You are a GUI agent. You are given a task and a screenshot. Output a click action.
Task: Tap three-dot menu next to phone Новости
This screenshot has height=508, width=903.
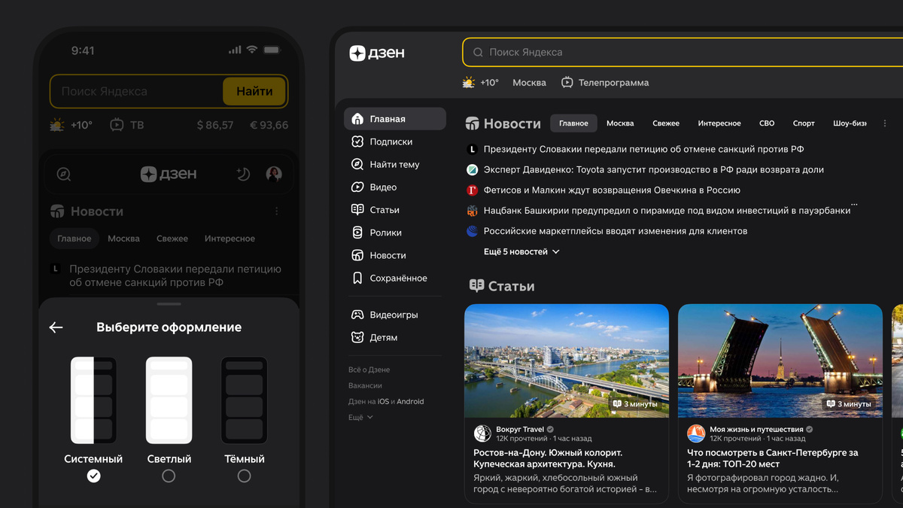[277, 211]
